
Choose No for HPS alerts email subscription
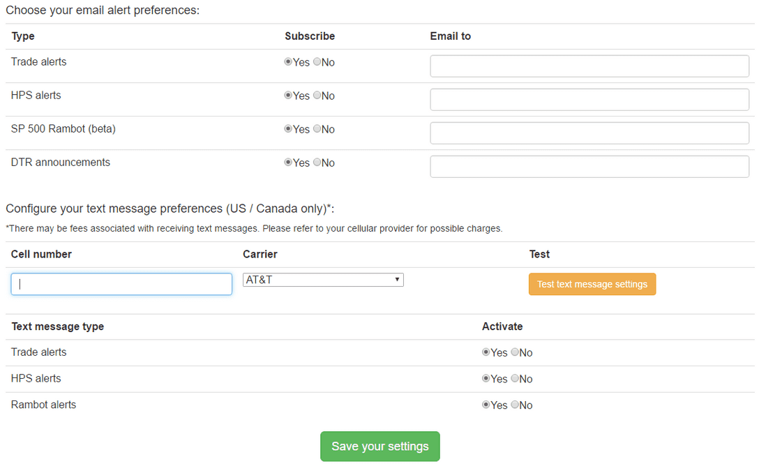(317, 96)
